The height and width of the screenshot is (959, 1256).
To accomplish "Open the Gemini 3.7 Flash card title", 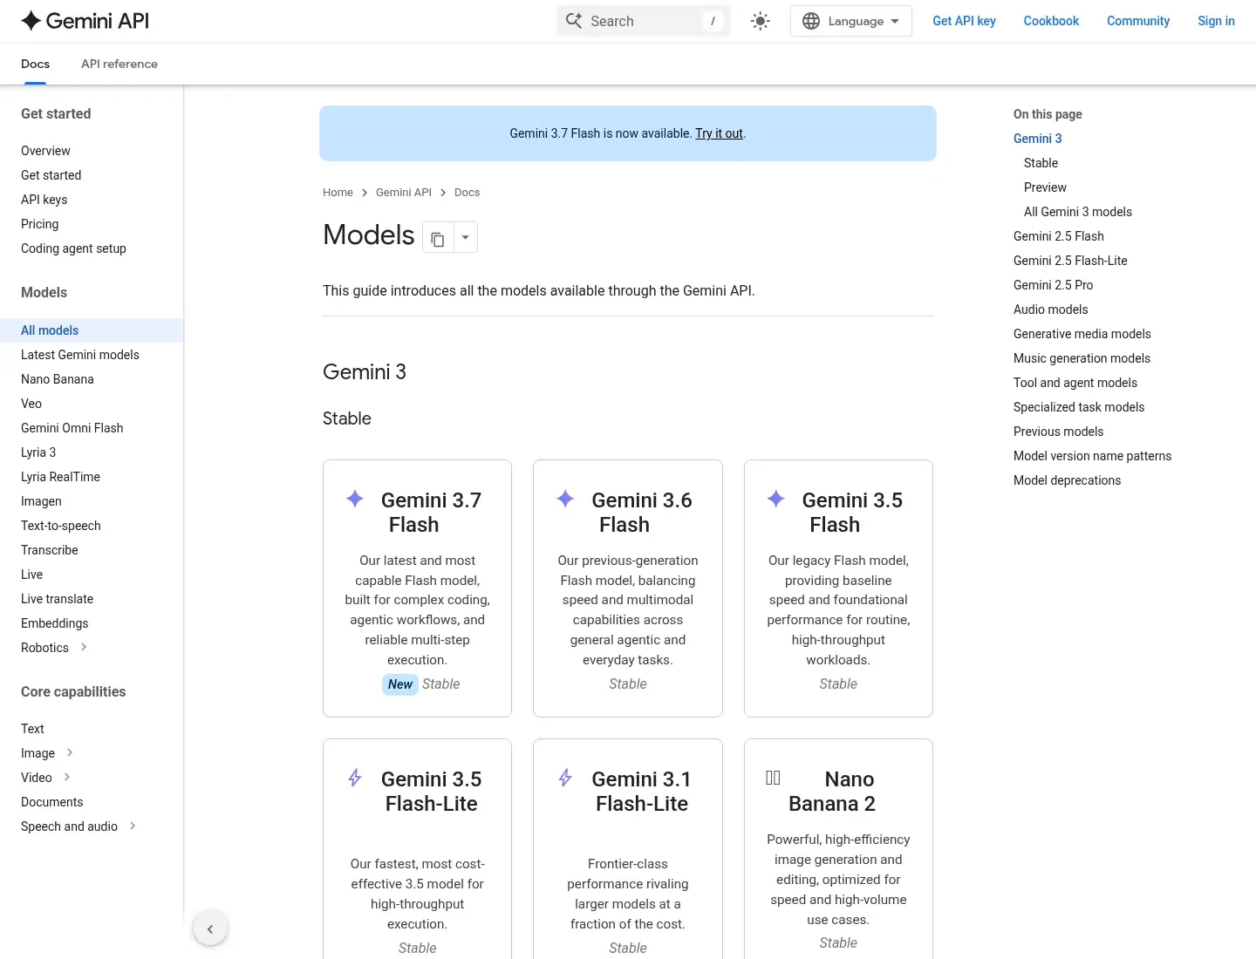I will (x=431, y=513).
